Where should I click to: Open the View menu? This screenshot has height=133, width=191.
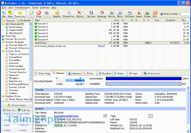pos(11,8)
